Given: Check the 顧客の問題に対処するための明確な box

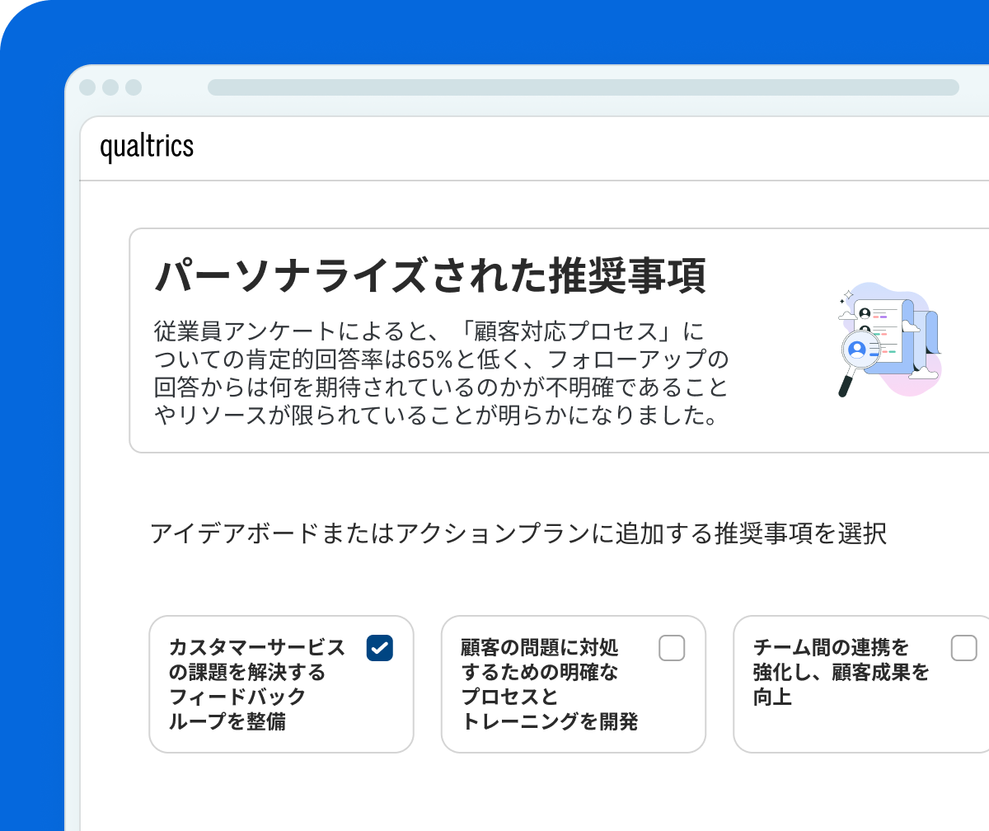Looking at the screenshot, I should [672, 649].
